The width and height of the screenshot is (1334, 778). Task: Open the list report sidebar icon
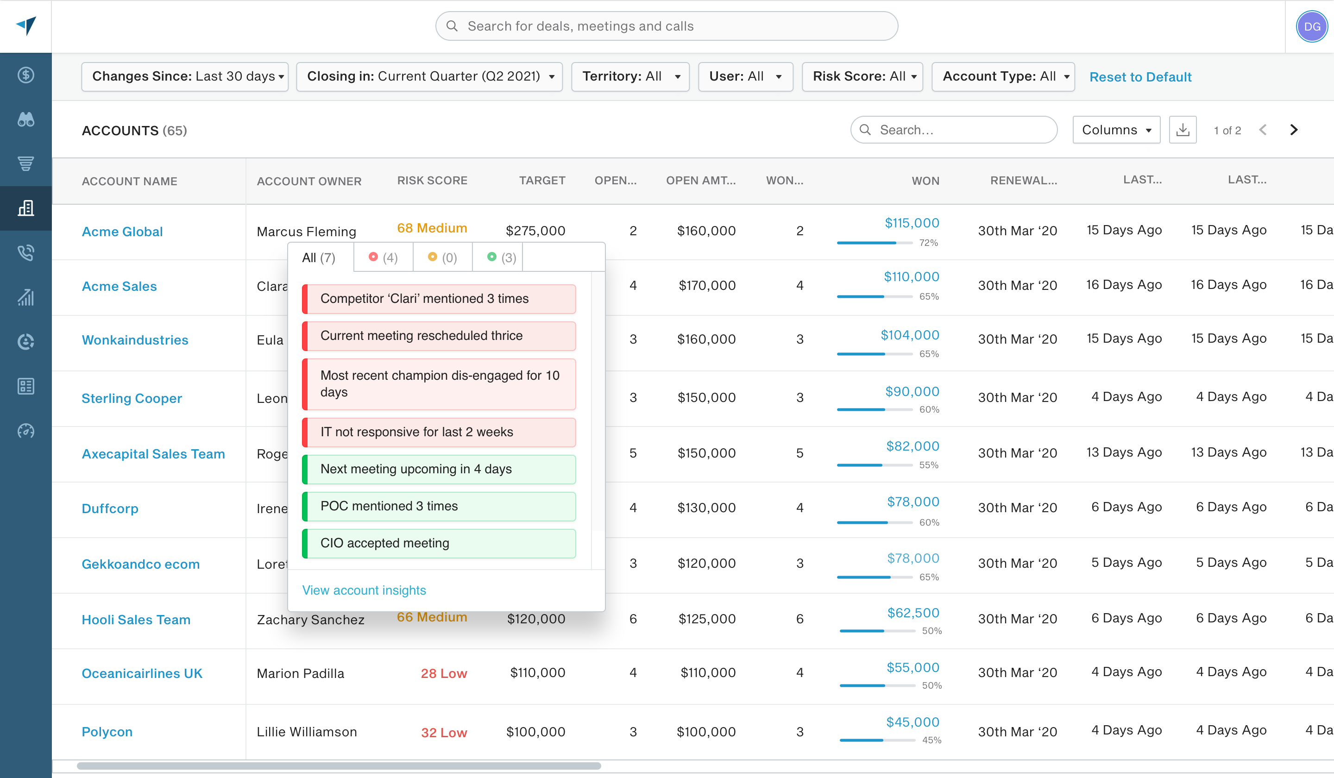pyautogui.click(x=26, y=386)
